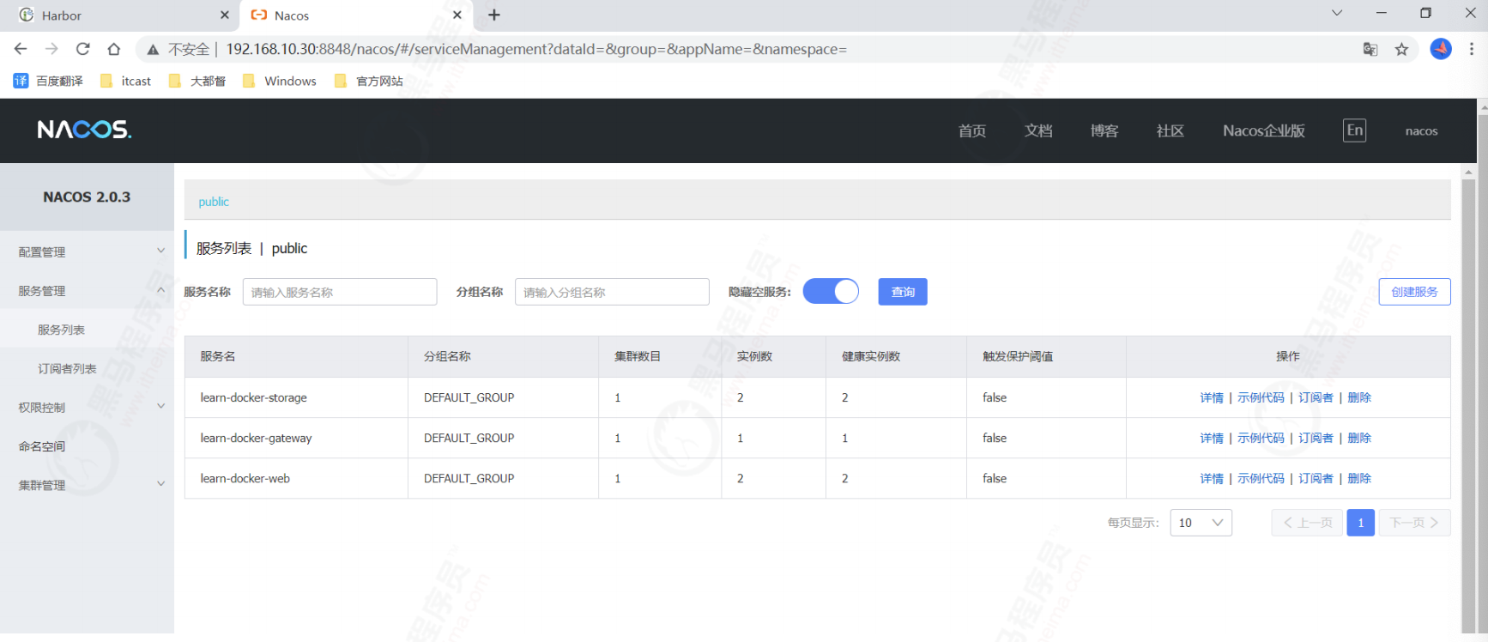
Task: Open Nacos企业版 link
Action: click(x=1264, y=130)
